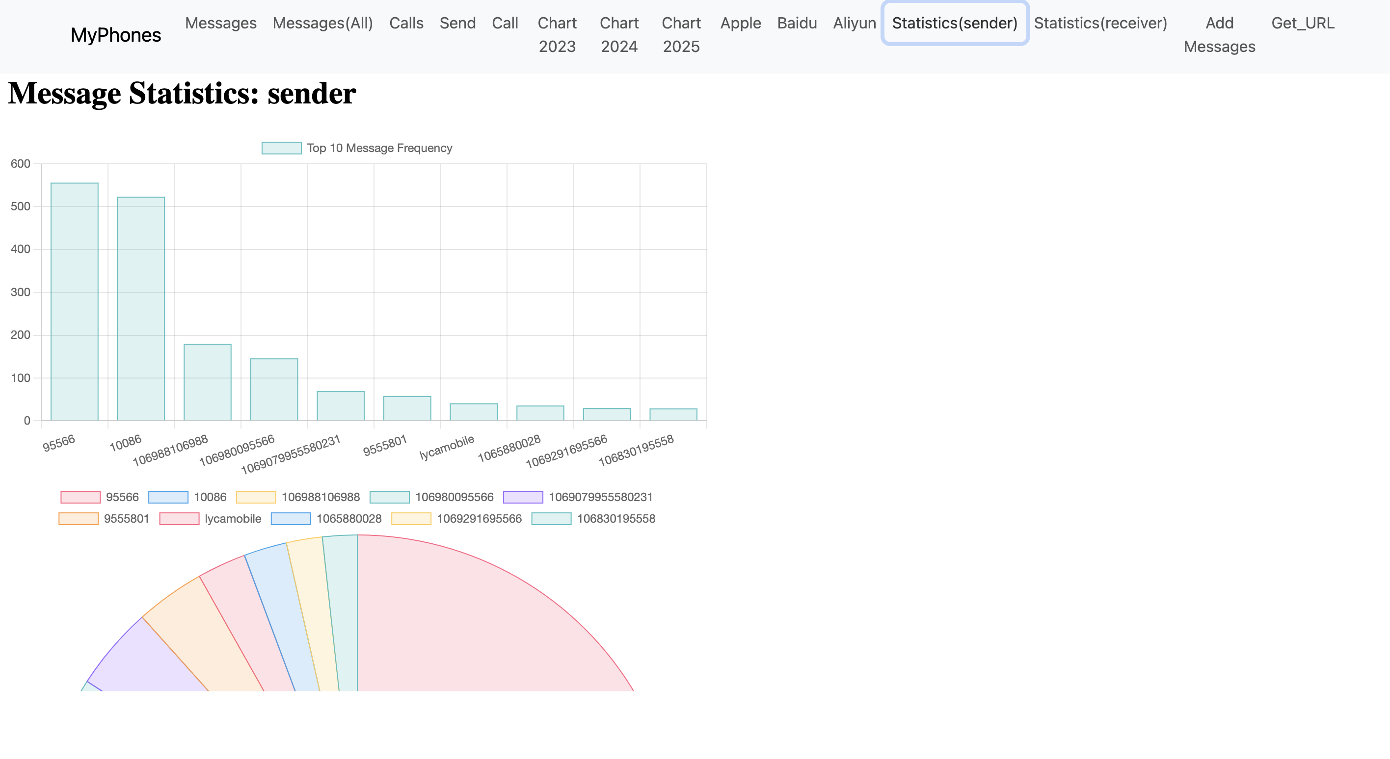Select the Statistics(receiver) nav item
1390x759 pixels.
[x=1100, y=23]
